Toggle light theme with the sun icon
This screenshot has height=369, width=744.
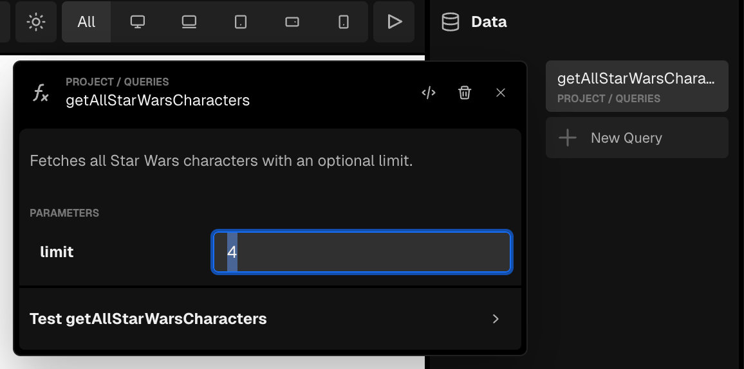pyautogui.click(x=36, y=22)
